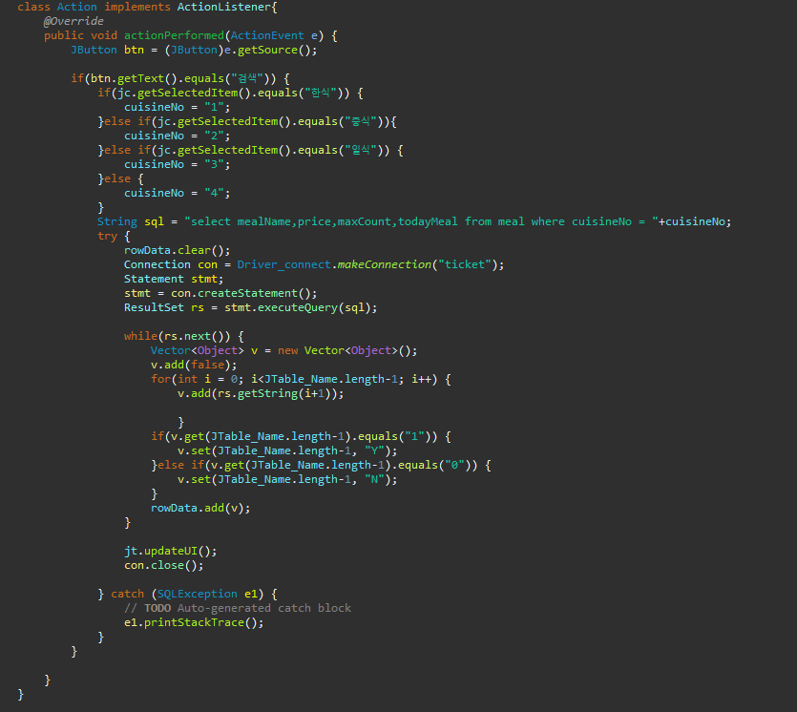797x712 pixels.
Task: Click 'getText' in the btn.getText() condition
Action: click(141, 78)
